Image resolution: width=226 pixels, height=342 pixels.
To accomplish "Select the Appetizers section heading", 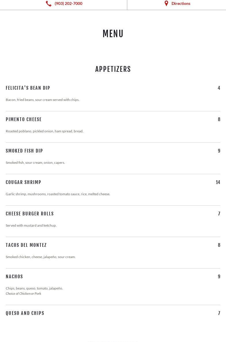I will (113, 69).
